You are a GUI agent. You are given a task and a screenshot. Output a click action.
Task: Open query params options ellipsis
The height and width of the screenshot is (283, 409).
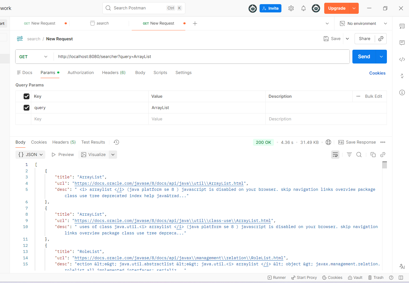358,96
